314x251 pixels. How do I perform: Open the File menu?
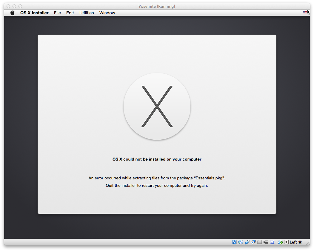coord(57,13)
